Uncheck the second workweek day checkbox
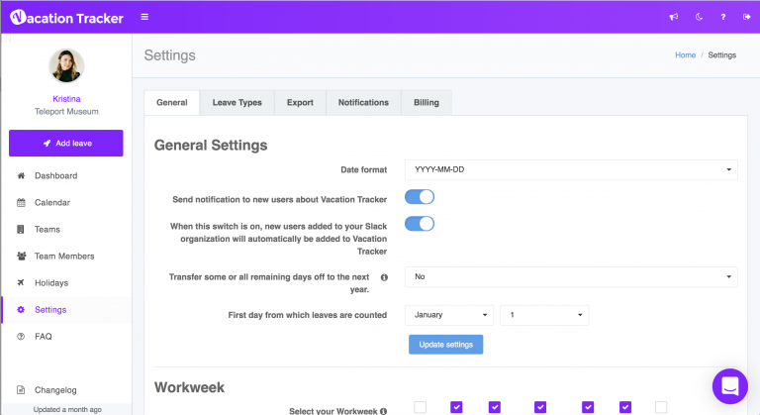The image size is (760, 415). [x=456, y=407]
